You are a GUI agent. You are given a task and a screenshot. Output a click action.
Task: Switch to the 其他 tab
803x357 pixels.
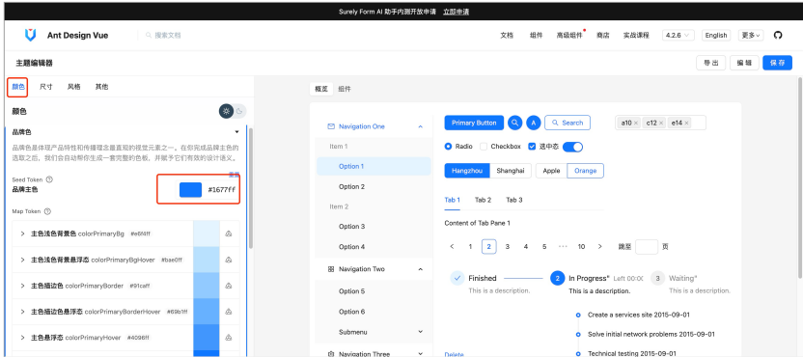(x=101, y=87)
